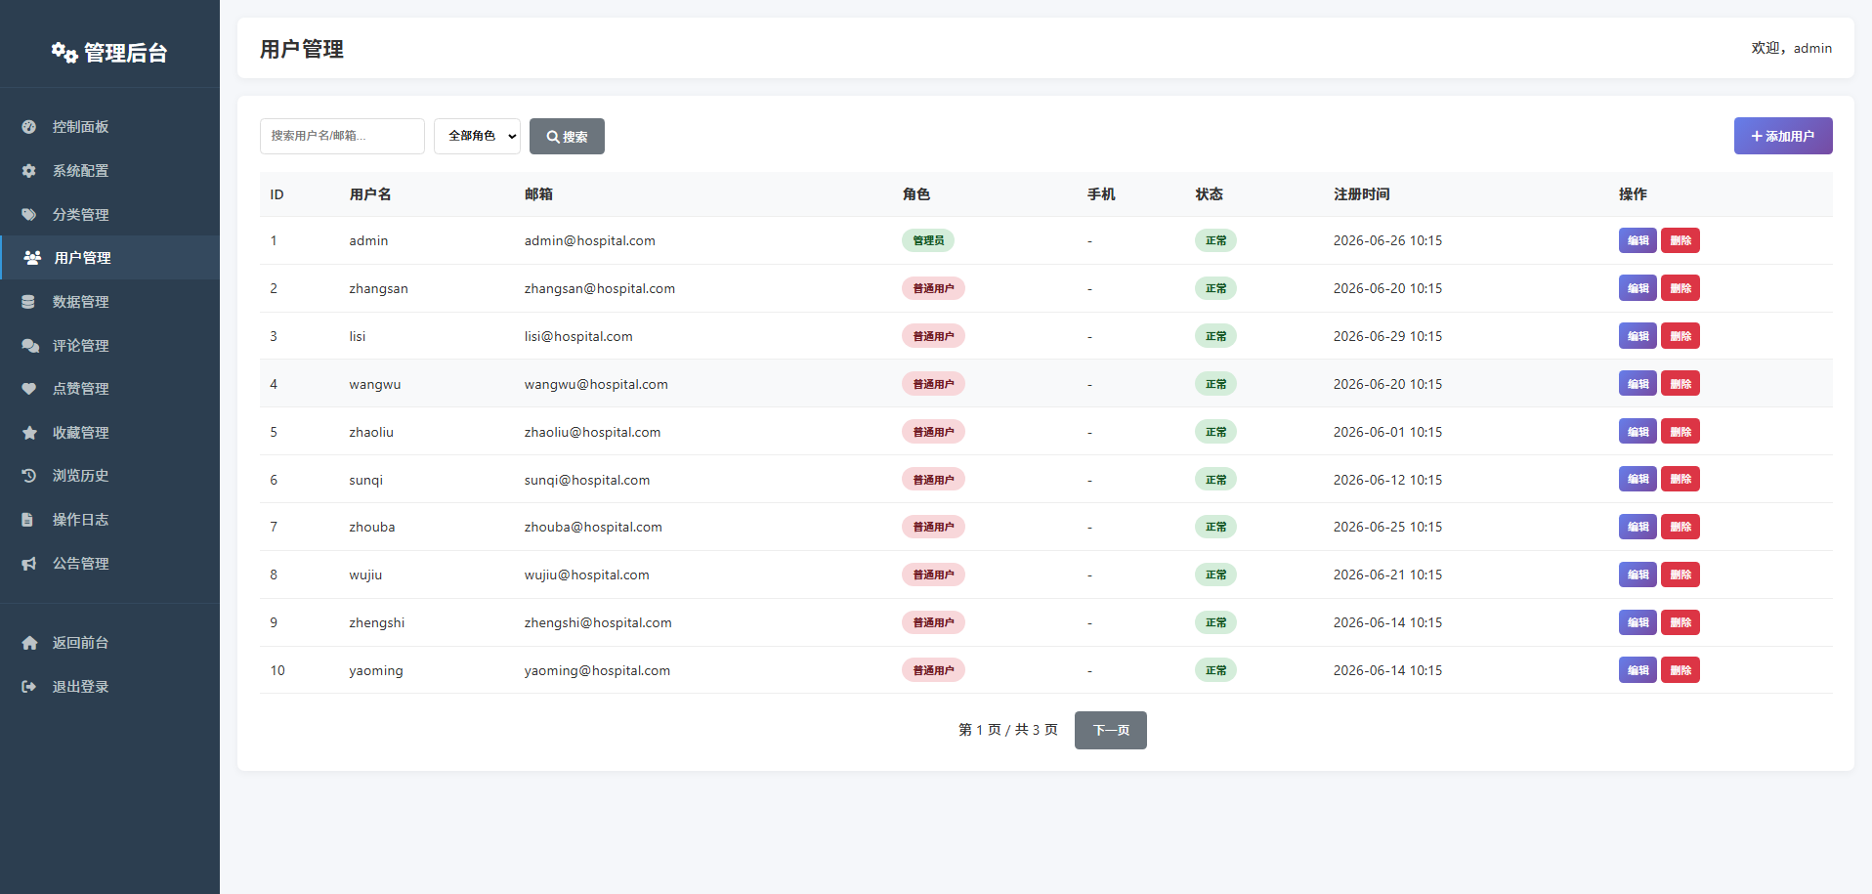Click the 第 1 页 / 共 3 页 page indicator
This screenshot has height=894, width=1872.
tap(1007, 730)
